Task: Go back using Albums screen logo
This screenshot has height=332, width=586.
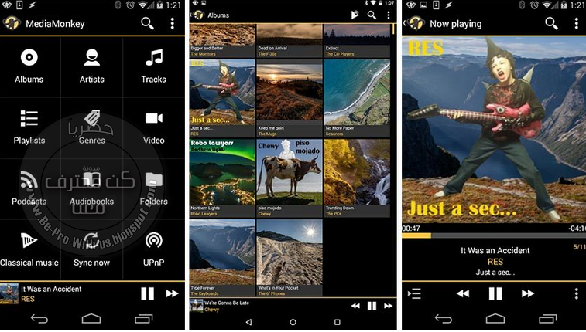Action: pos(198,15)
